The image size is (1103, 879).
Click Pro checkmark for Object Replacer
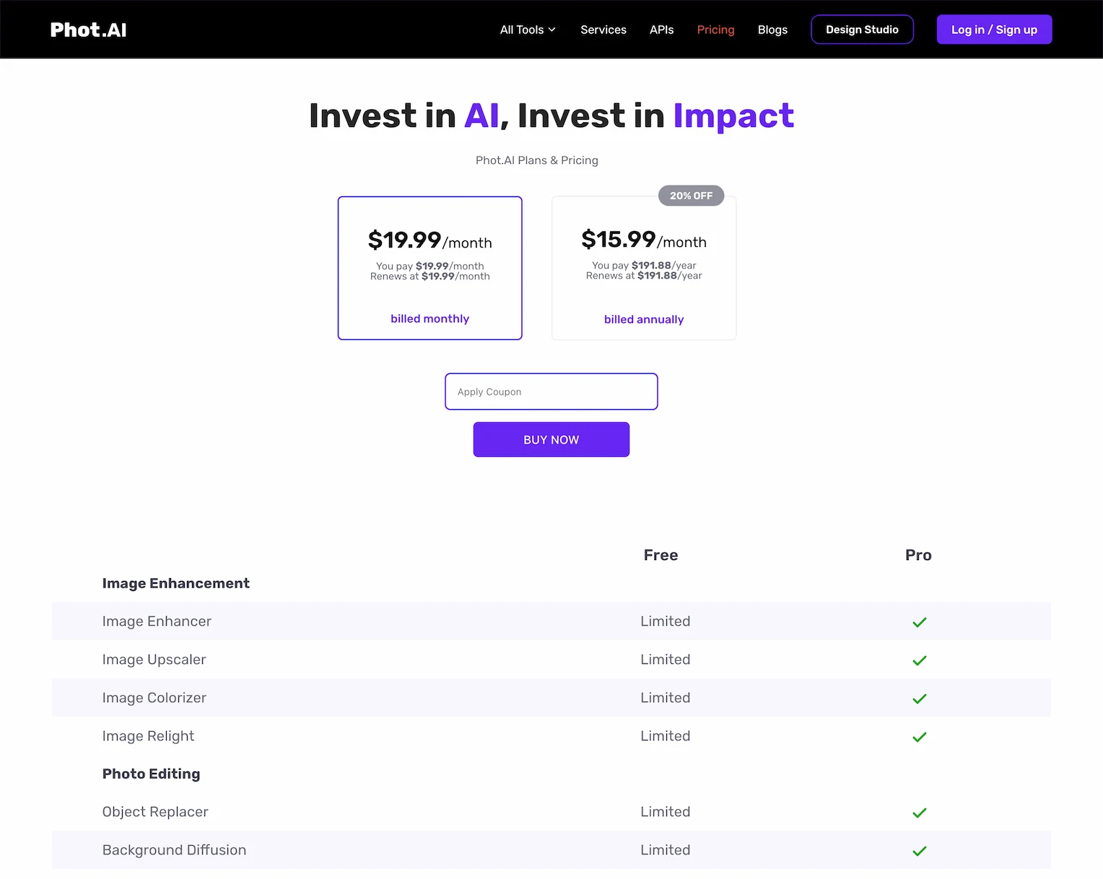(x=919, y=813)
